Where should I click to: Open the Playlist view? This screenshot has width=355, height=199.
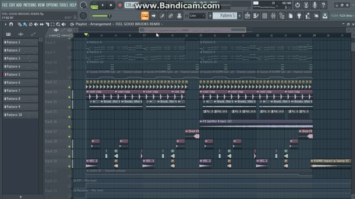coord(247,16)
